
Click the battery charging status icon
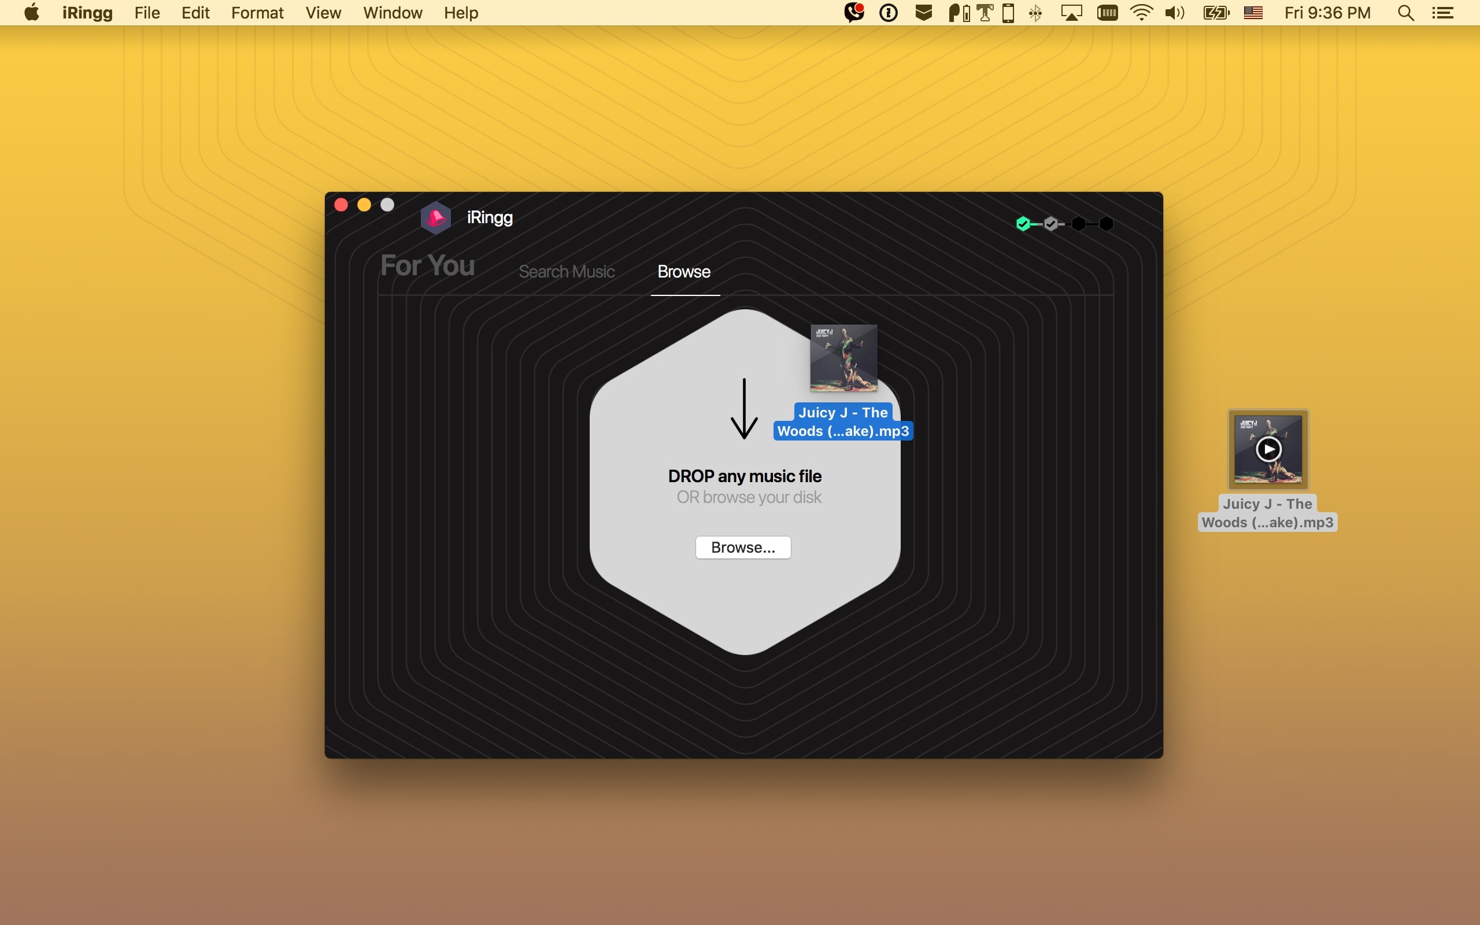1215,13
